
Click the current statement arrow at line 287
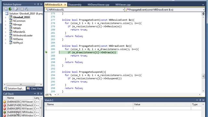[x=46, y=52]
